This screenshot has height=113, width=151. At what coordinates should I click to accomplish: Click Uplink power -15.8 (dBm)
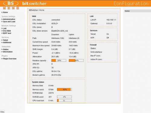(x=74, y=53)
